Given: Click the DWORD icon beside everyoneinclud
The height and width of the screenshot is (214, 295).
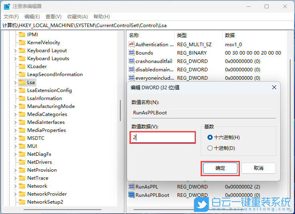Looking at the screenshot, I should coord(132,78).
